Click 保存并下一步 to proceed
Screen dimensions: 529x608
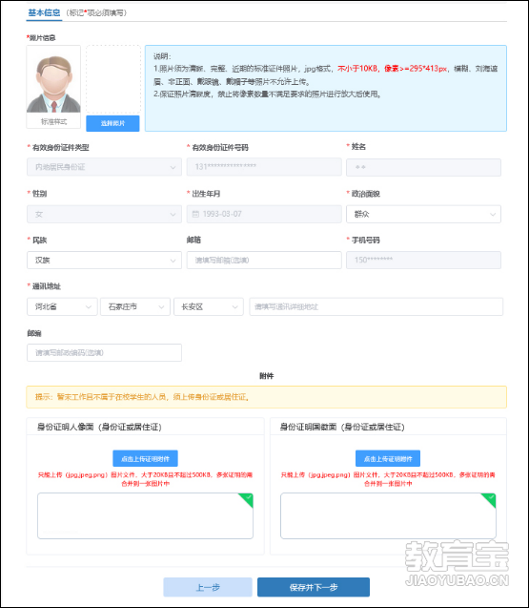(x=314, y=587)
